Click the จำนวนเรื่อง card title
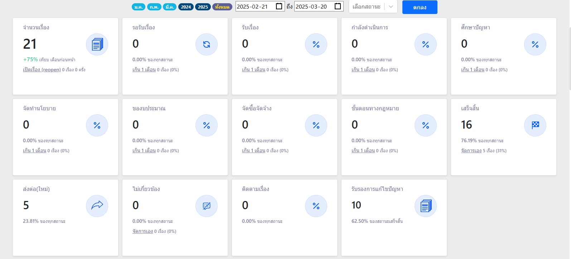 pos(36,28)
